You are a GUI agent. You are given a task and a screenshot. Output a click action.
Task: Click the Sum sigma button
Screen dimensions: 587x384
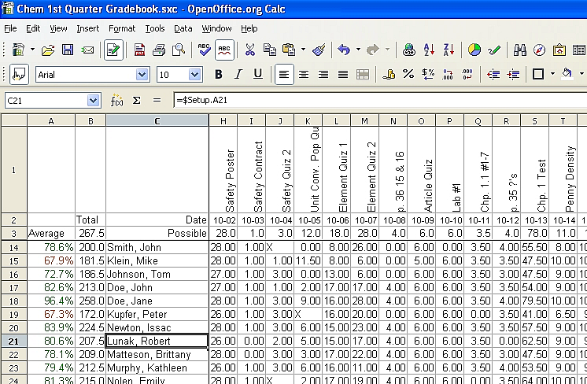(x=137, y=100)
